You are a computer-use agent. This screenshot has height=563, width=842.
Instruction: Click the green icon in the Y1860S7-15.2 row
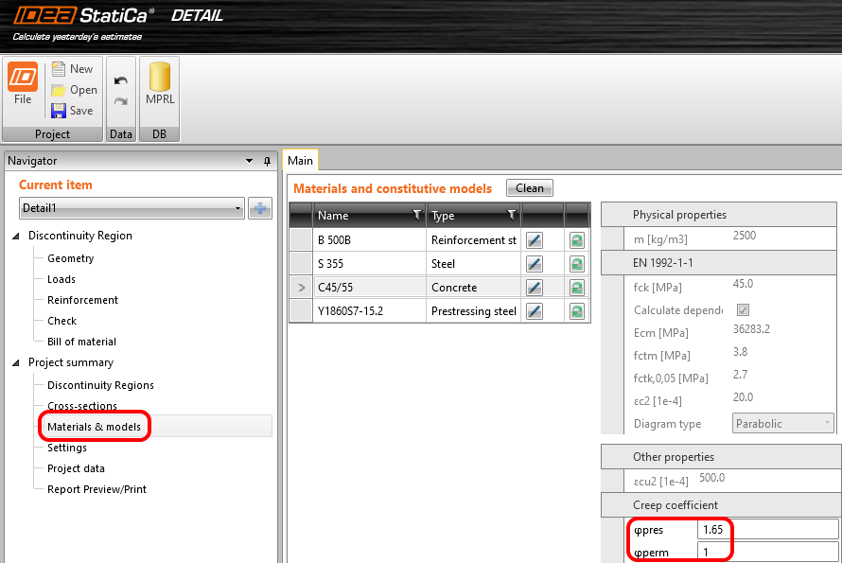coord(577,311)
